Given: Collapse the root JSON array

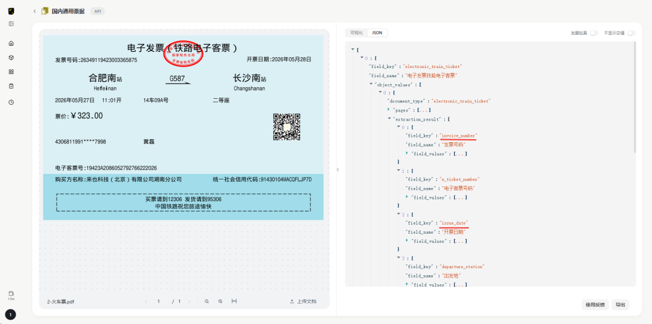Looking at the screenshot, I should pyautogui.click(x=353, y=49).
